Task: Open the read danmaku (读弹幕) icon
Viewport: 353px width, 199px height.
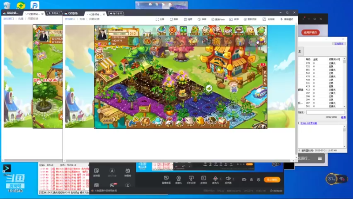Action: tap(97, 172)
